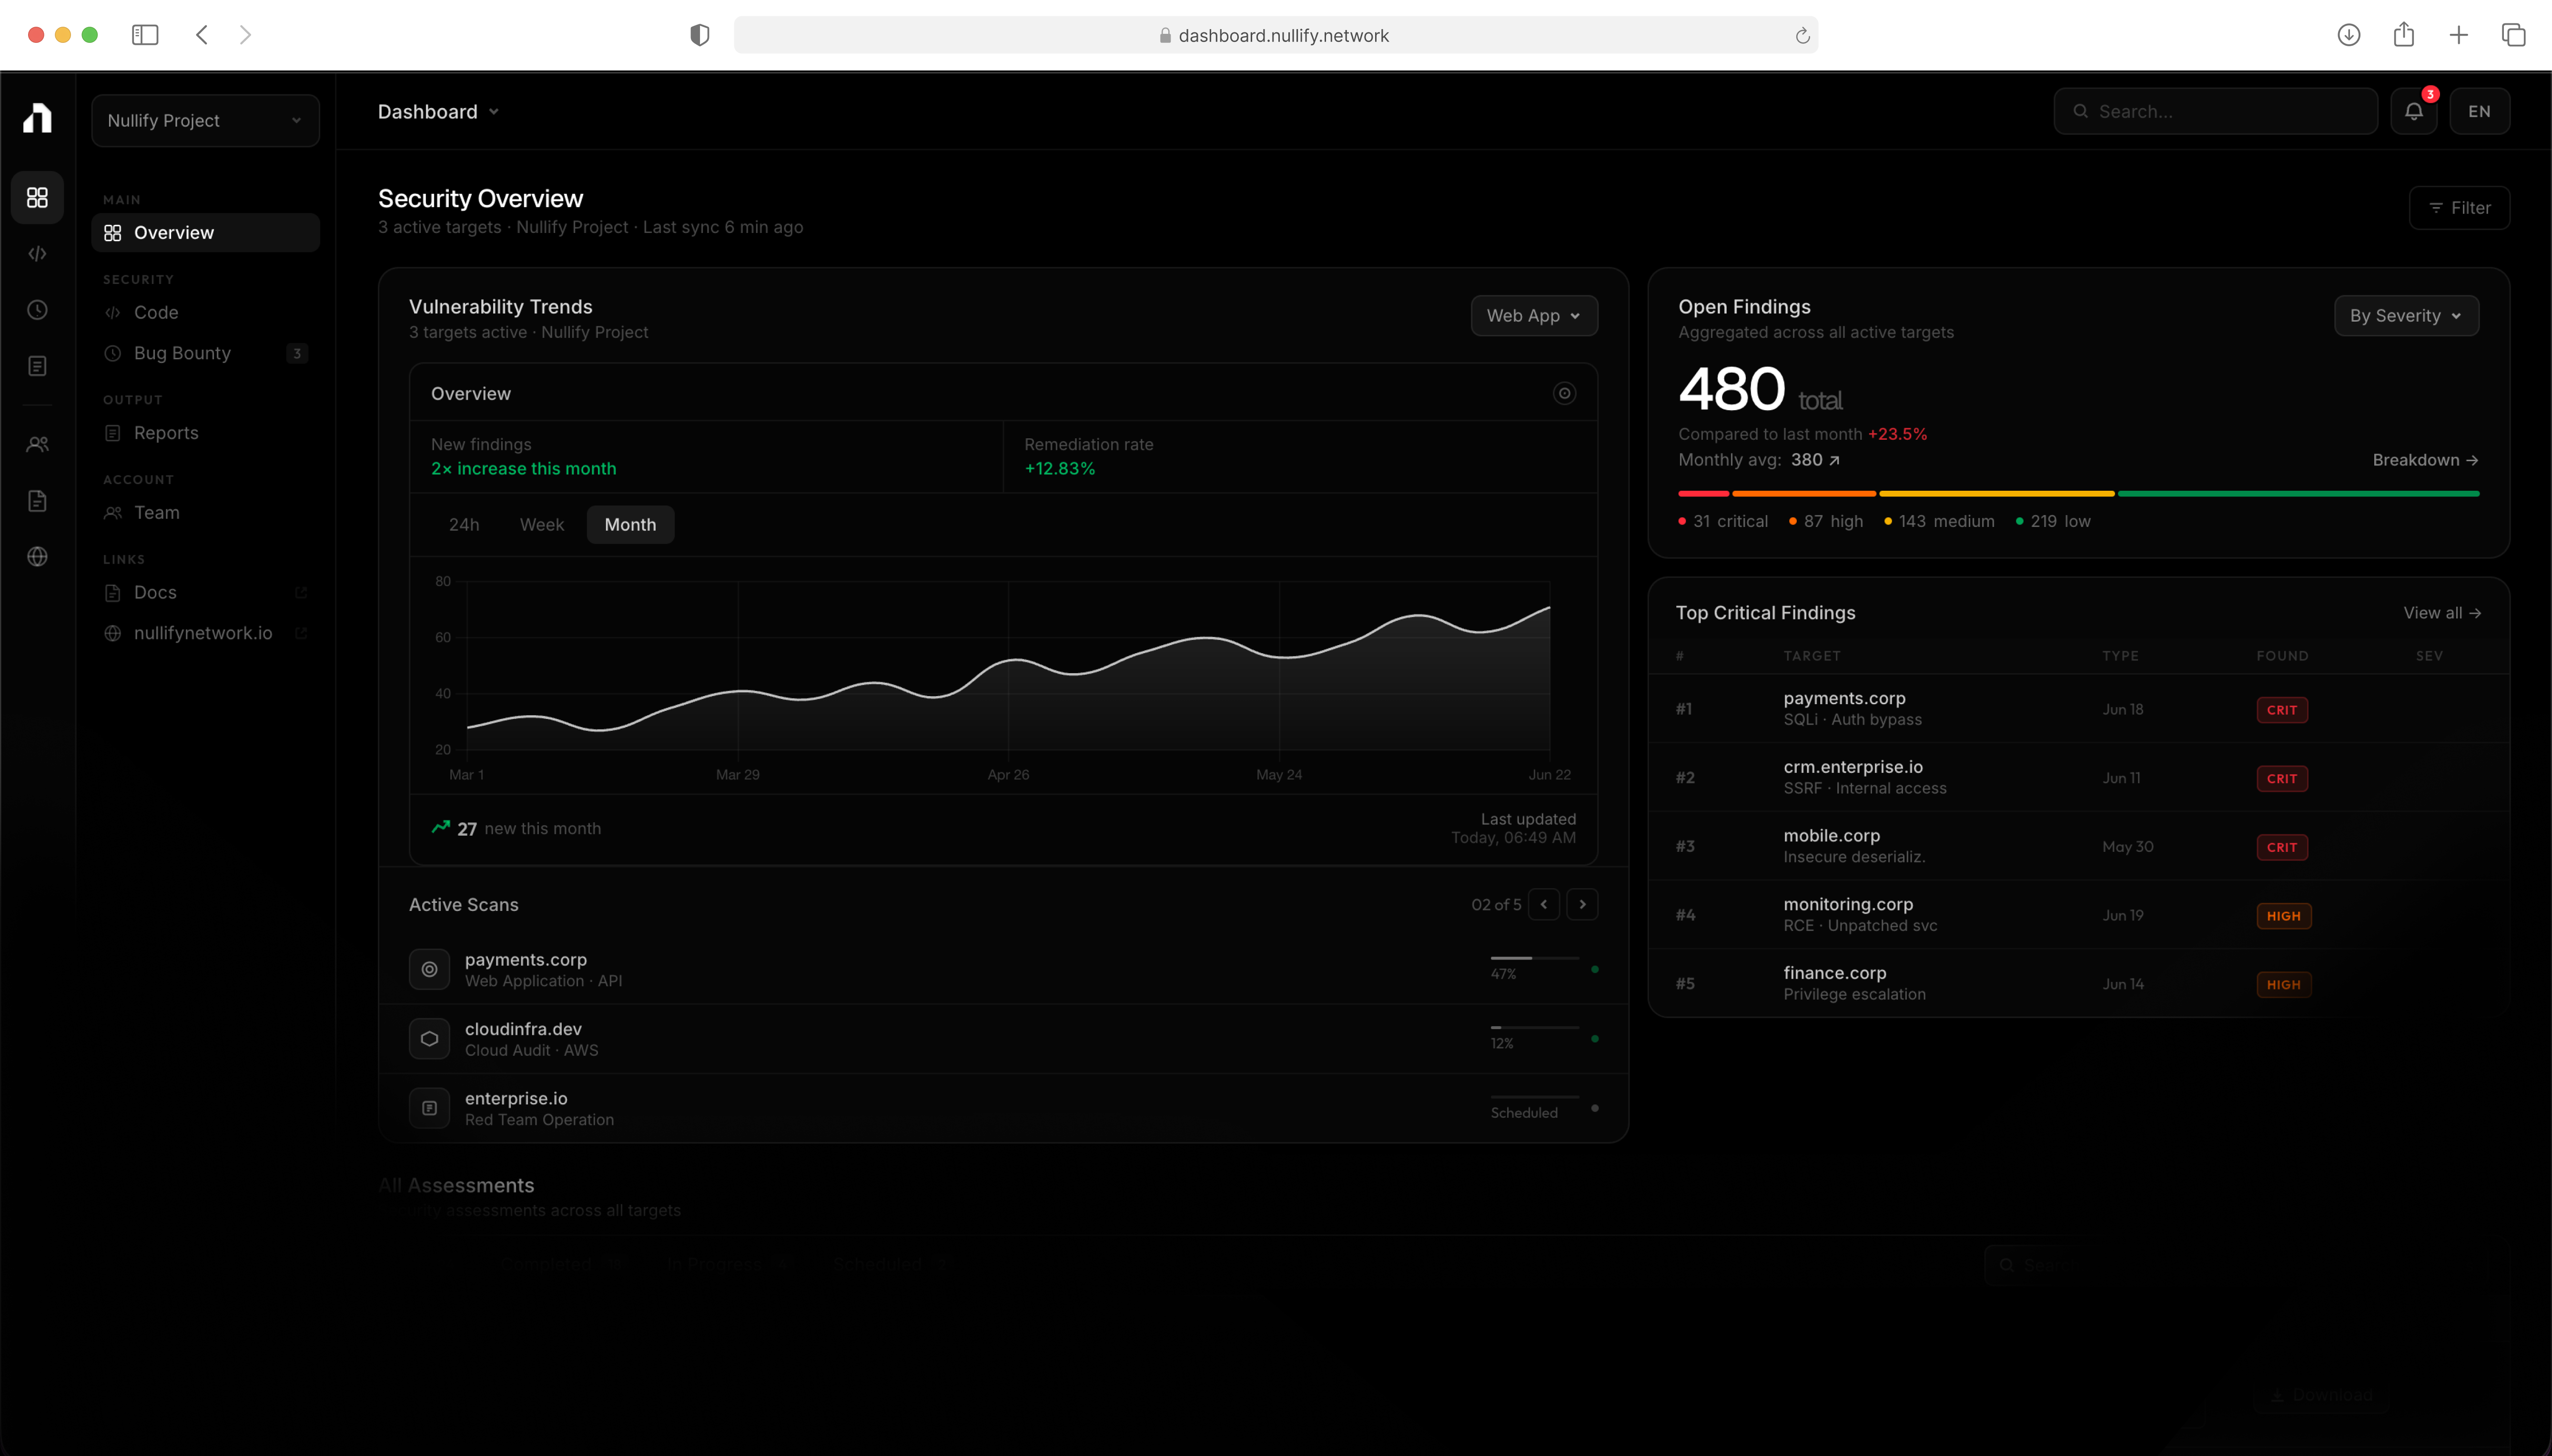Viewport: 2552px width, 1456px height.
Task: Open the code icon in left rail
Action: 37,254
